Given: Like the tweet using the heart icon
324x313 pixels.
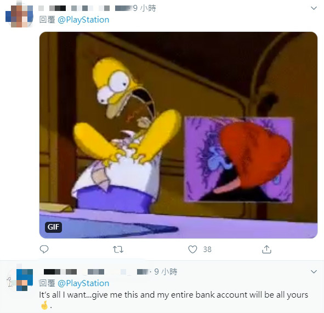Looking at the screenshot, I should tap(192, 249).
